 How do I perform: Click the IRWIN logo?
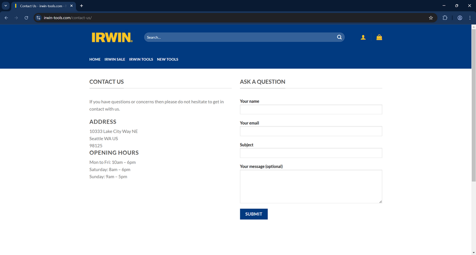pyautogui.click(x=112, y=37)
